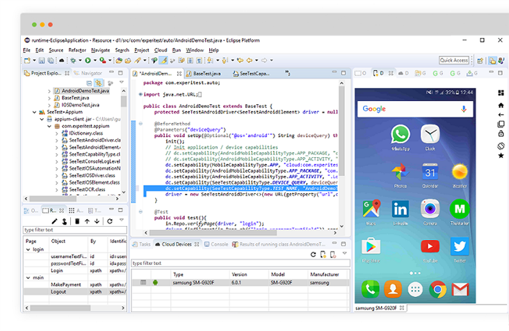Click the Home icon beside the device
This screenshot has width=509, height=331.
tap(501, 105)
